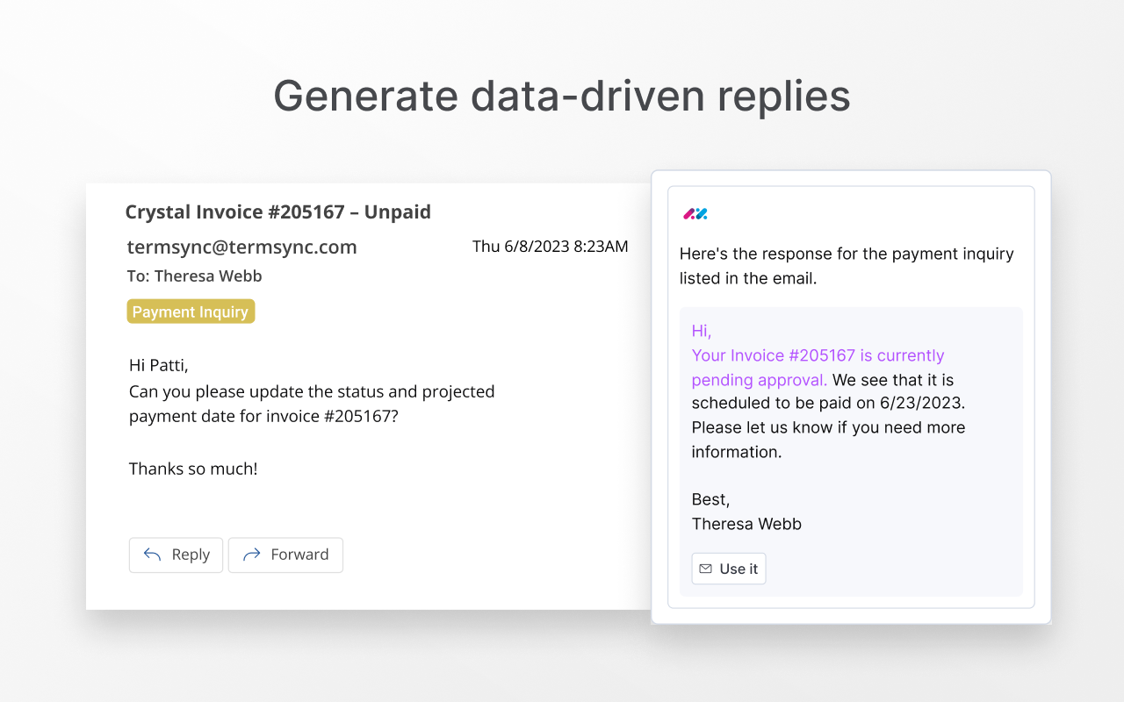1124x702 pixels.
Task: Click the timestamp Thu 6/8/2023 8:23AM
Action: coord(551,247)
